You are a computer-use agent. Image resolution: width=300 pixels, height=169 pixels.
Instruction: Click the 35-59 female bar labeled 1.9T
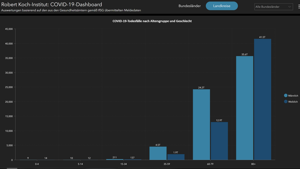coord(176,157)
